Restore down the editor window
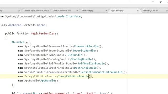Screen dimensions: 168x94 [160, 2]
